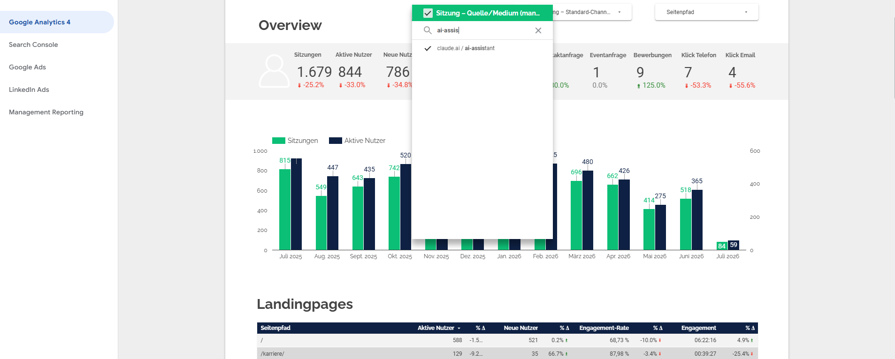The width and height of the screenshot is (895, 359).
Task: Clear the ai-assis search text
Action: 538,30
